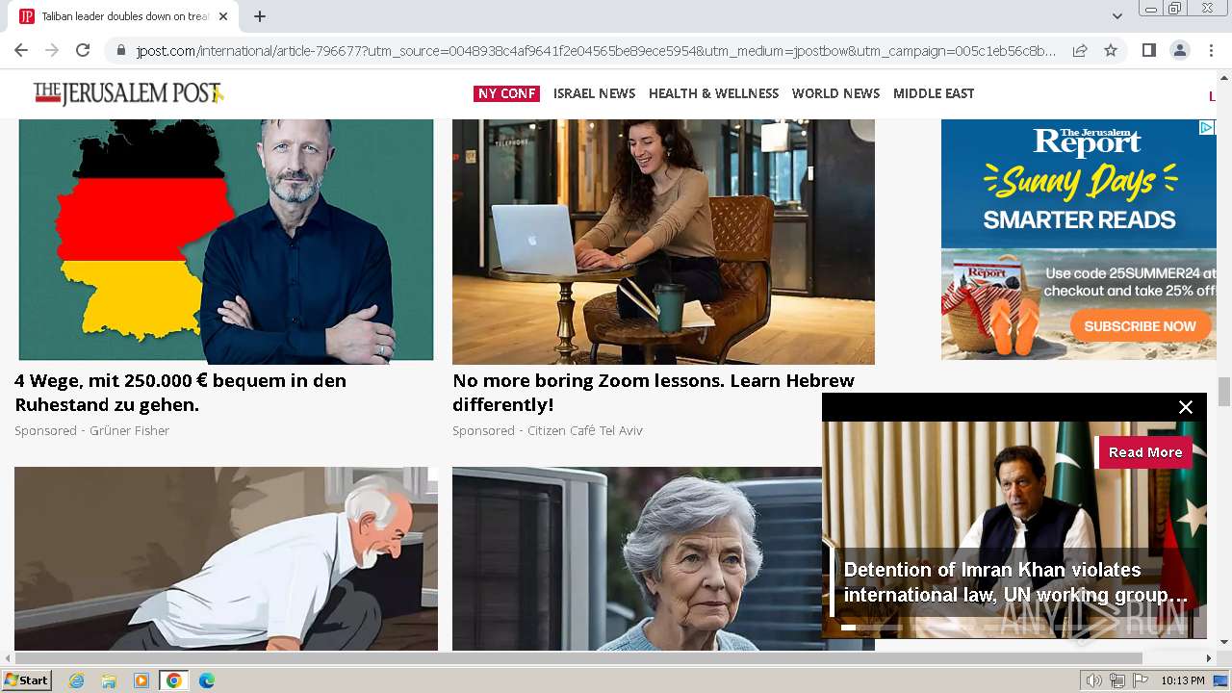The width and height of the screenshot is (1232, 693).
Task: Open a new tab with plus icon
Action: [260, 16]
